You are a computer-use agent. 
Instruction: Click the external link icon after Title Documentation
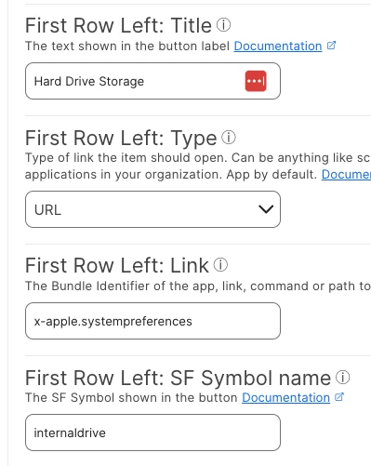pyautogui.click(x=331, y=46)
